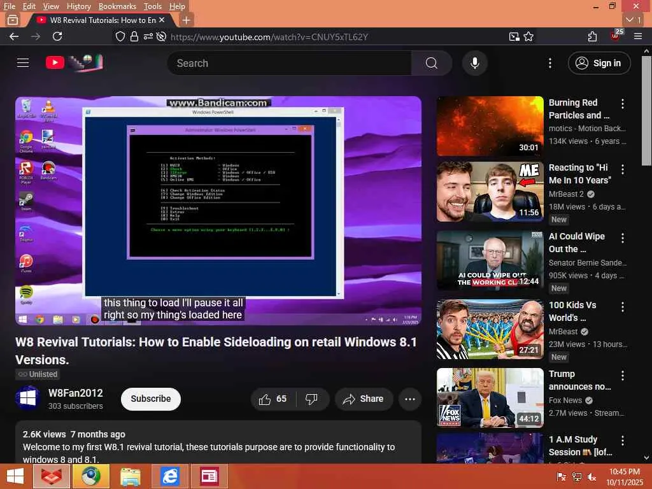The width and height of the screenshot is (652, 489).
Task: Open Burning Red Particles video thumbnail
Action: click(x=490, y=126)
